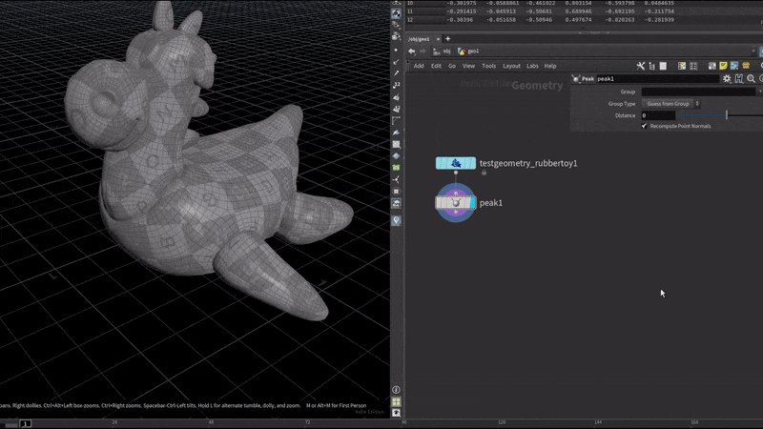Click the blue diamond icon in viewport sidebar

pyautogui.click(x=396, y=155)
